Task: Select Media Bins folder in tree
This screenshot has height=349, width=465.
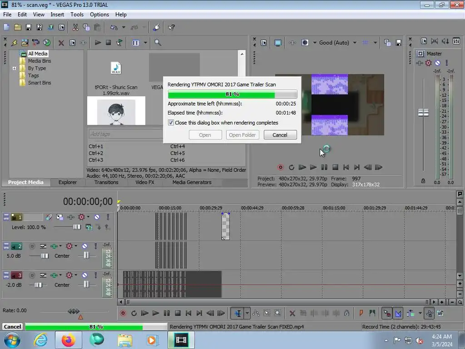Action: click(x=40, y=61)
